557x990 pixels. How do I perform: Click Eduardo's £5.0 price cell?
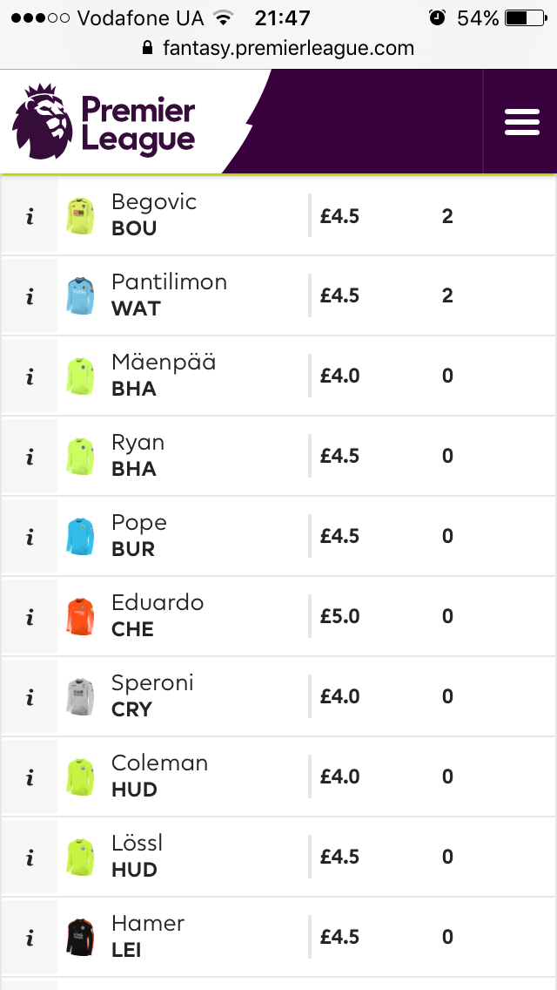click(x=339, y=617)
